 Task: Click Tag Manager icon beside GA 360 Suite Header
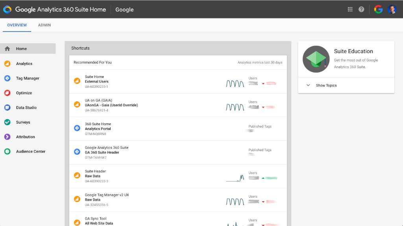tap(77, 152)
